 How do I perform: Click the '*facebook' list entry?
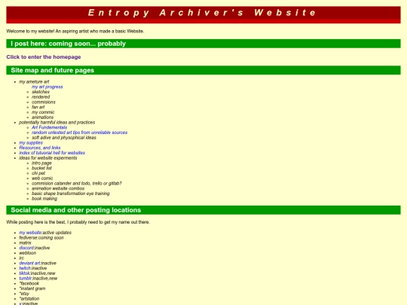tap(29, 283)
